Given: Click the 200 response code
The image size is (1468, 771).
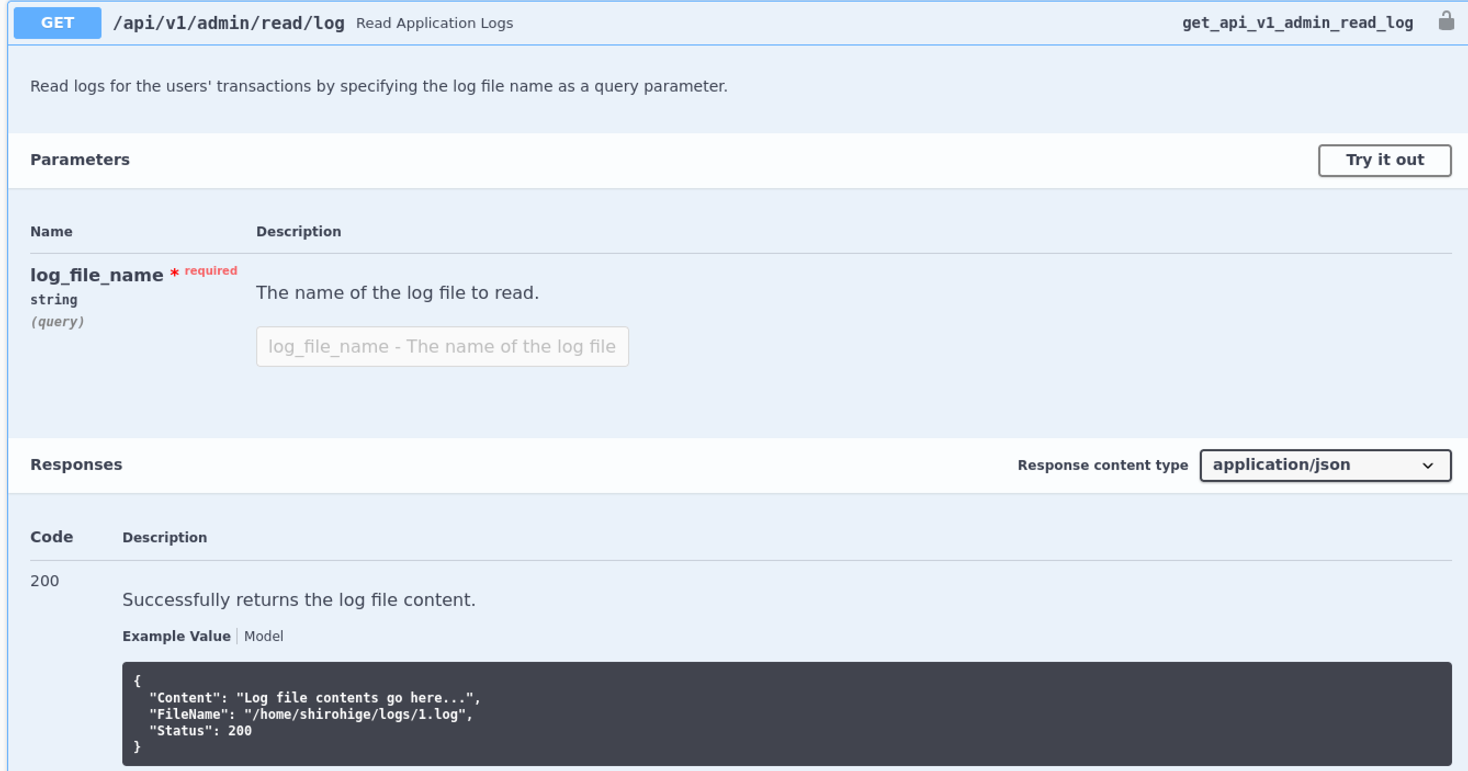Looking at the screenshot, I should tap(44, 581).
